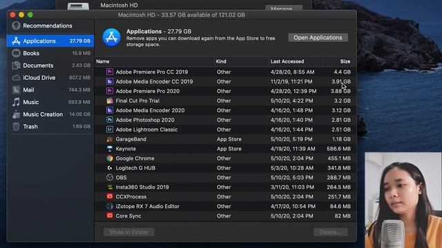Click the Mail stamp sidebar icon
Screen dimensions: 442x248
coord(16,90)
